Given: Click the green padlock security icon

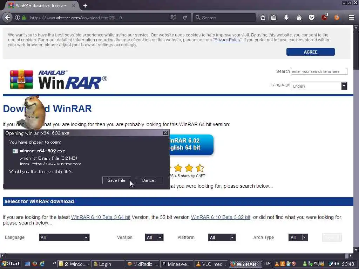Looking at the screenshot, I should tap(24, 18).
